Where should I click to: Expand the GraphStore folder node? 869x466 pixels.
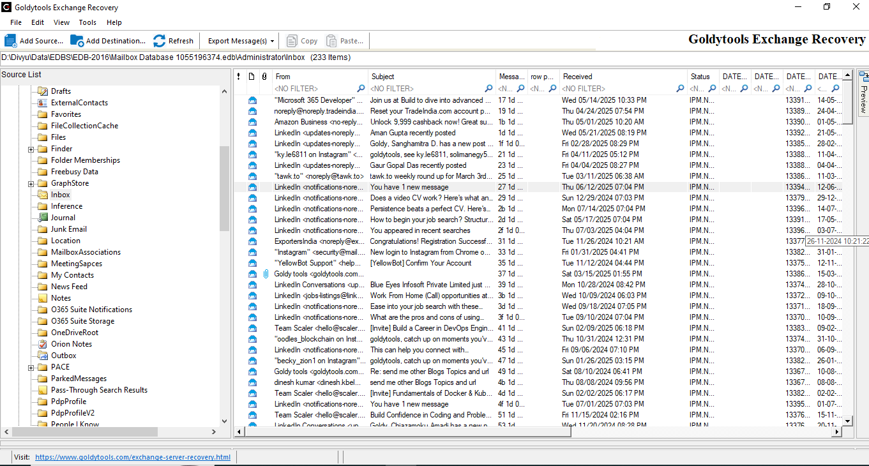tap(31, 184)
